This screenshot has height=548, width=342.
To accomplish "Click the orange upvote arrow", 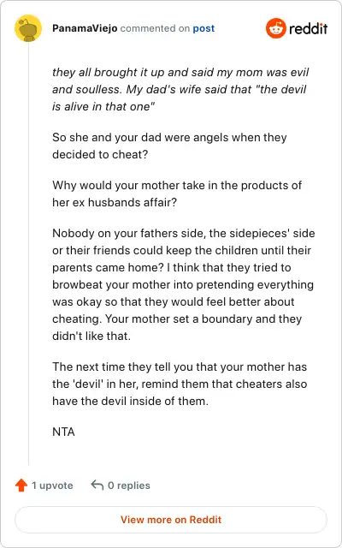I will coord(21,485).
